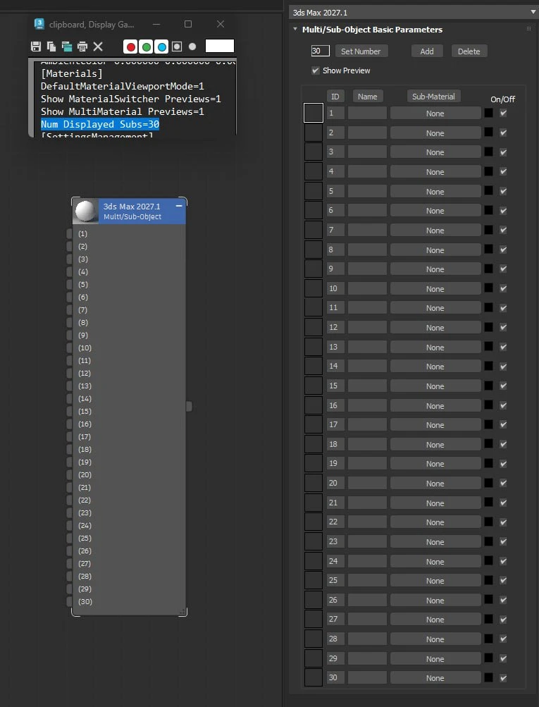Screen dimensions: 539x707
Task: Display the alpha channel
Action: coord(177,47)
